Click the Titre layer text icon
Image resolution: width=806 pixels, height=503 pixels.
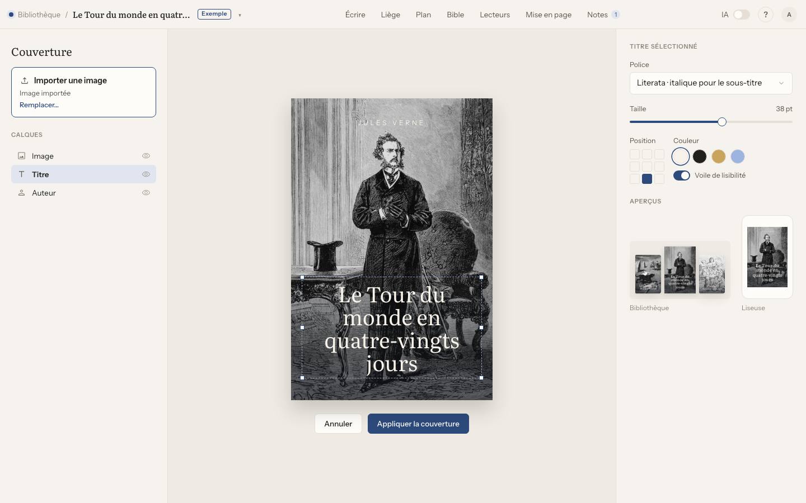(22, 174)
